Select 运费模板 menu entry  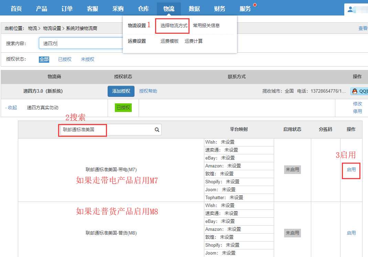170,41
